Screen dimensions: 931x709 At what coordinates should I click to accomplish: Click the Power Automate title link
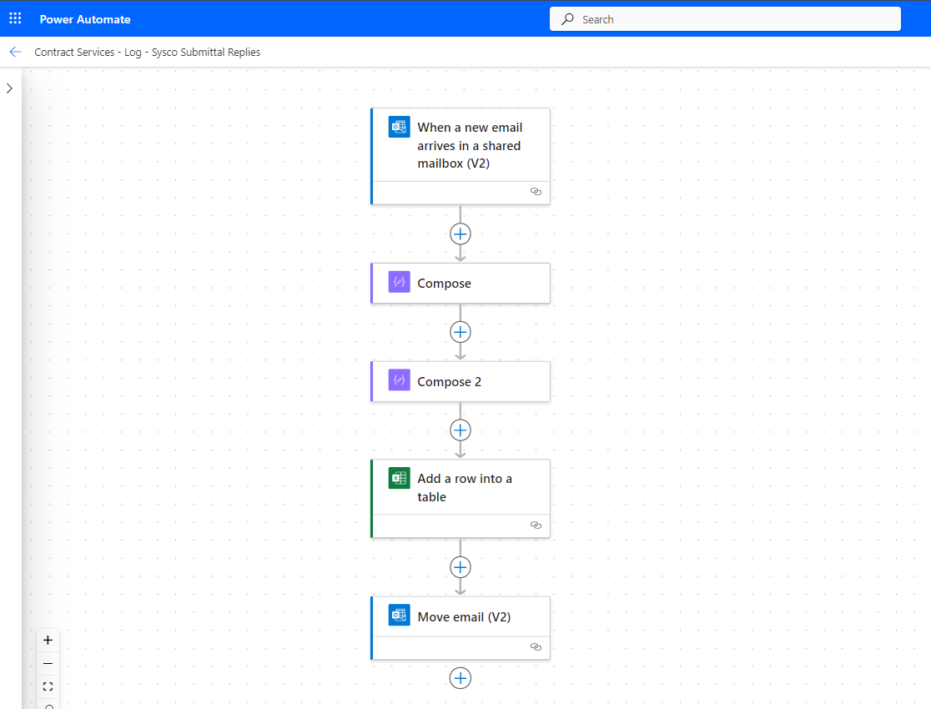[85, 19]
